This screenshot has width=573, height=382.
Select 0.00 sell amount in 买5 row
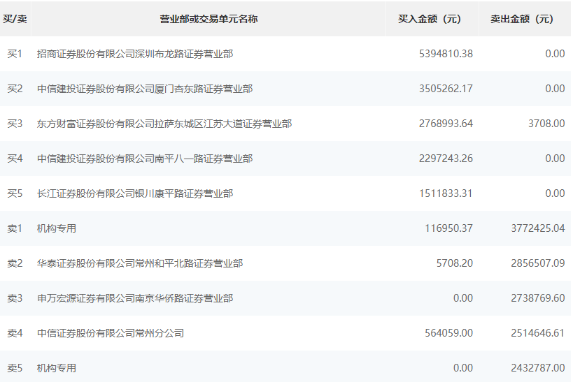tap(555, 193)
